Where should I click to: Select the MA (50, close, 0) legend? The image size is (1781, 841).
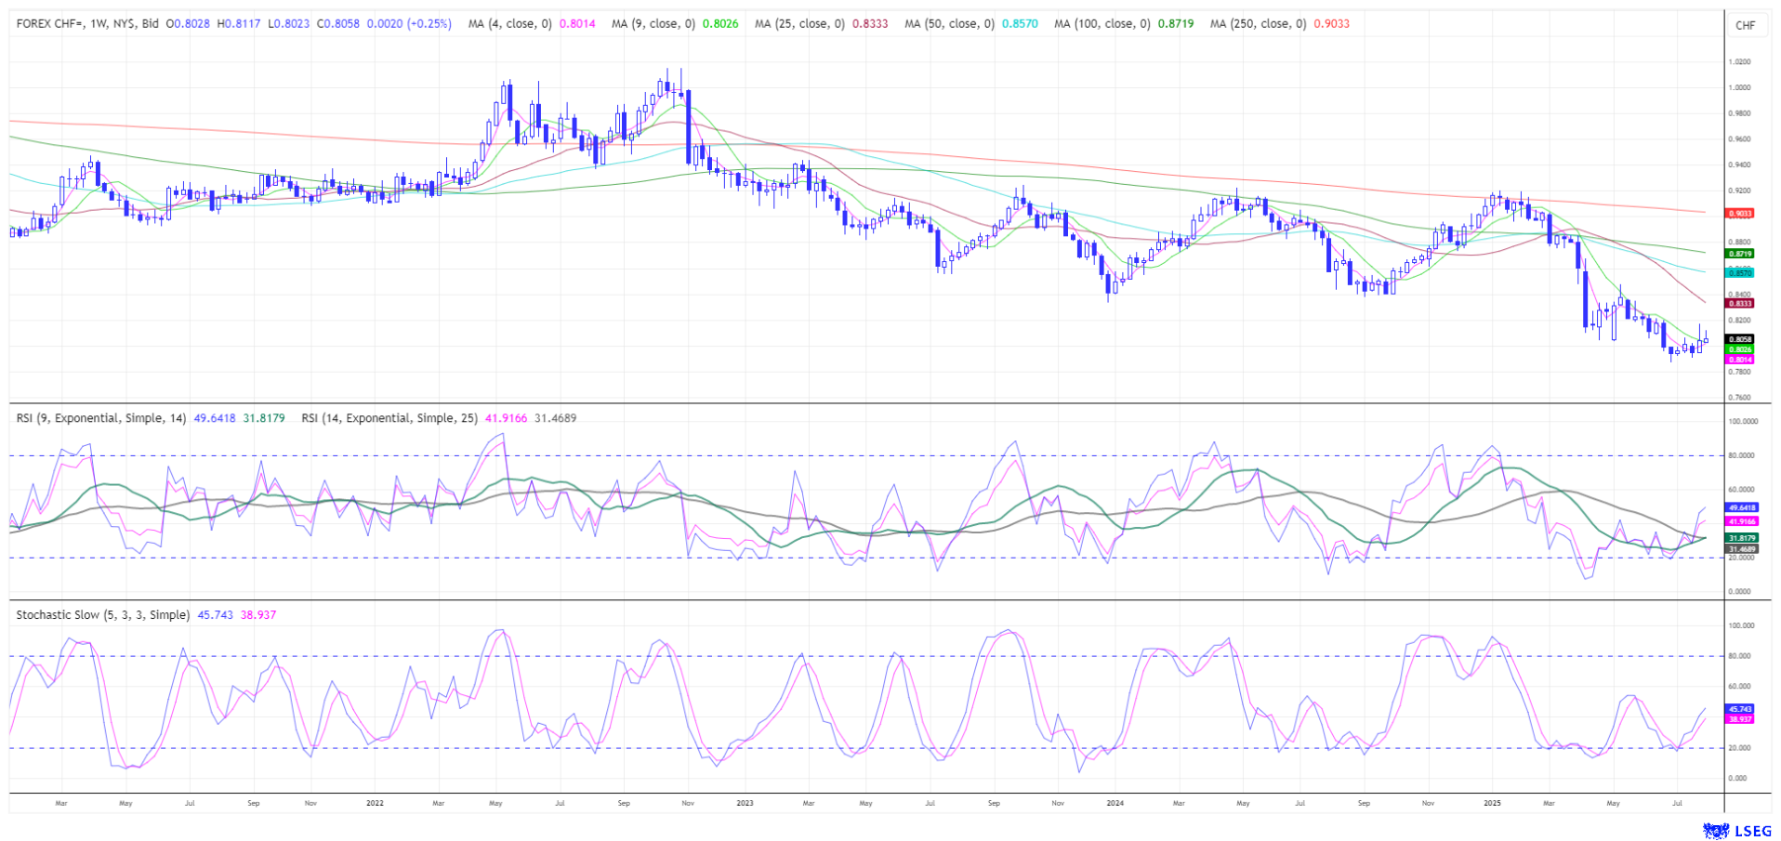pos(949,23)
